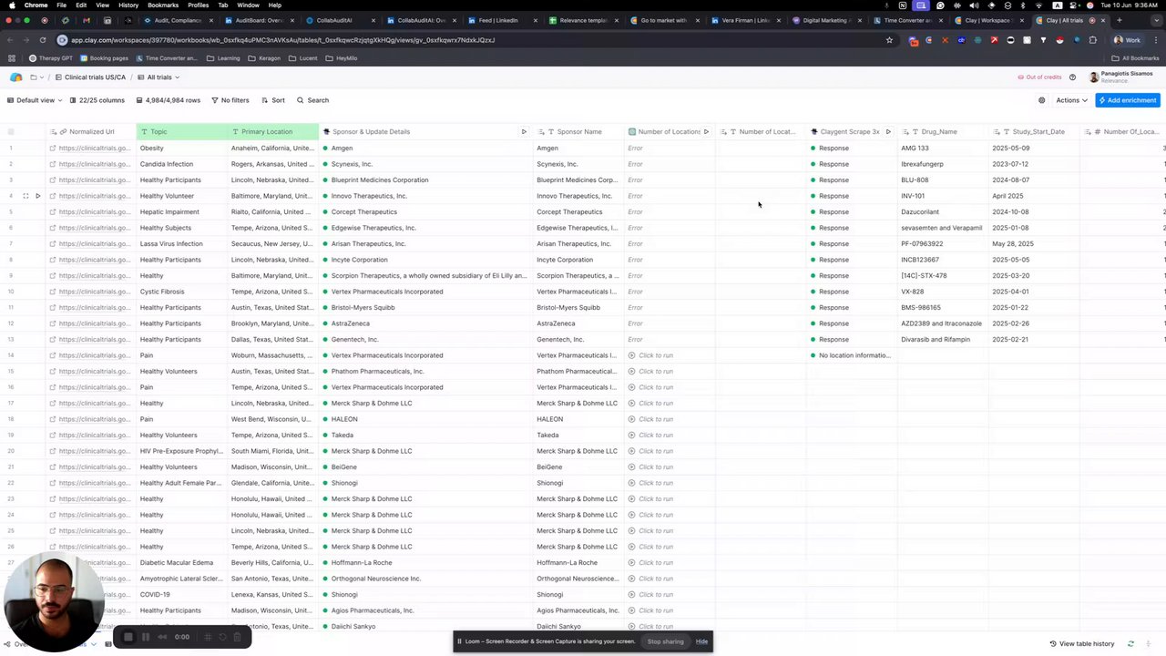This screenshot has height=656, width=1166.
Task: Select the Drug_Name column header
Action: tap(943, 132)
